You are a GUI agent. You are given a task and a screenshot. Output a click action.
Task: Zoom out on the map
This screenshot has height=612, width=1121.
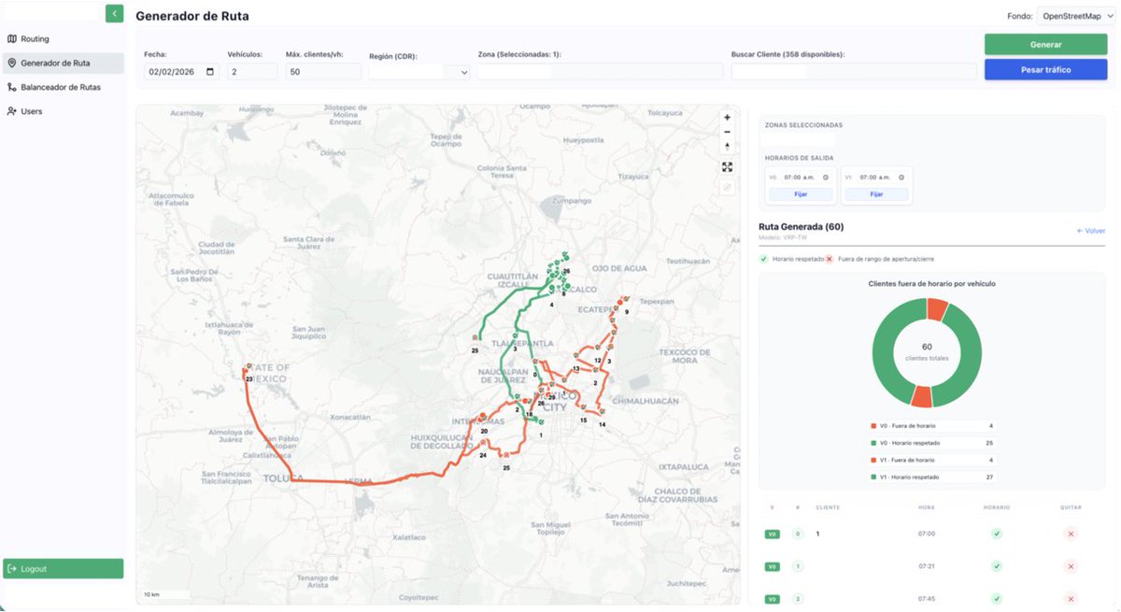[x=728, y=132]
